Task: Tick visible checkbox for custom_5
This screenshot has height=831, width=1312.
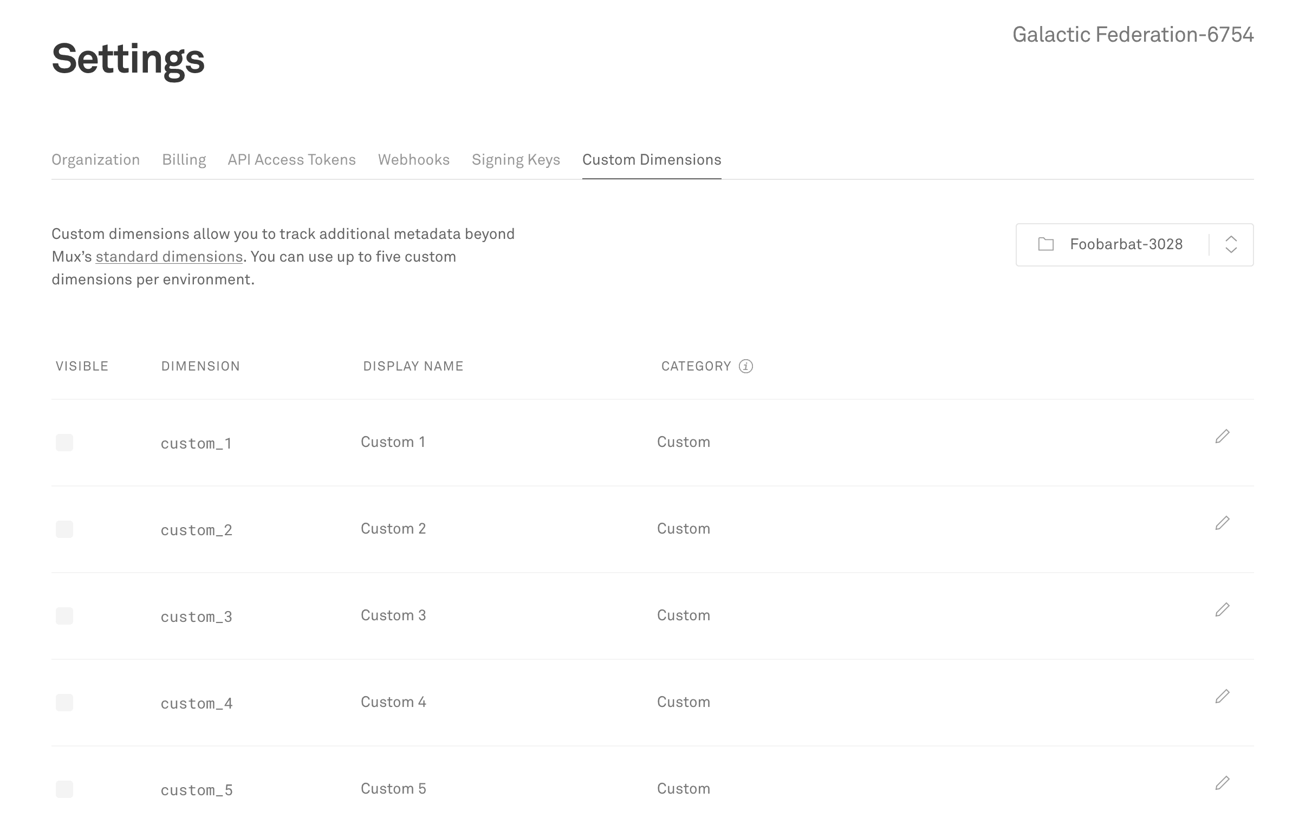Action: (64, 789)
